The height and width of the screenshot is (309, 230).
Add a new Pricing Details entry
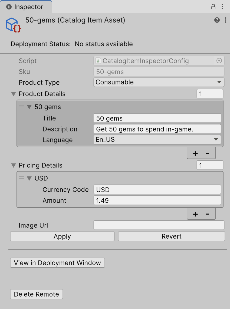(195, 214)
